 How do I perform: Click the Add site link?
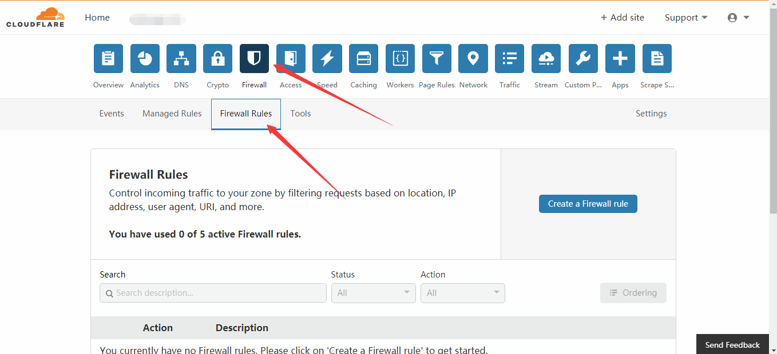coord(622,18)
